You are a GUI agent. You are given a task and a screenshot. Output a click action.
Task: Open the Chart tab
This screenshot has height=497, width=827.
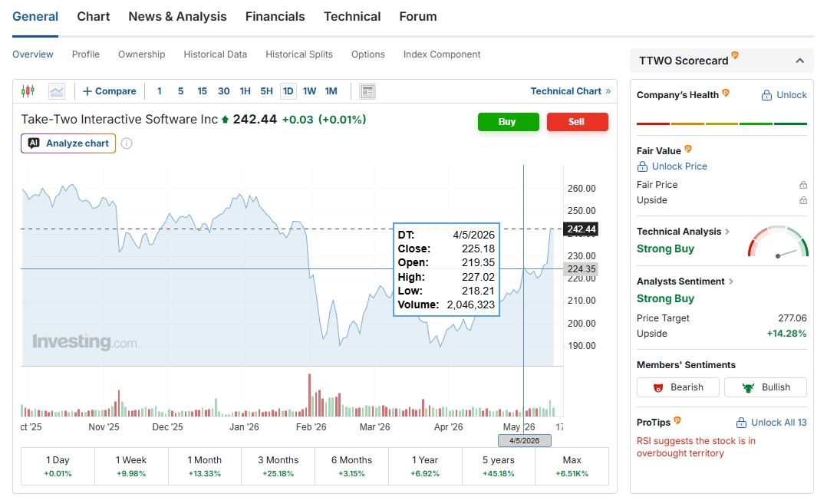click(94, 17)
